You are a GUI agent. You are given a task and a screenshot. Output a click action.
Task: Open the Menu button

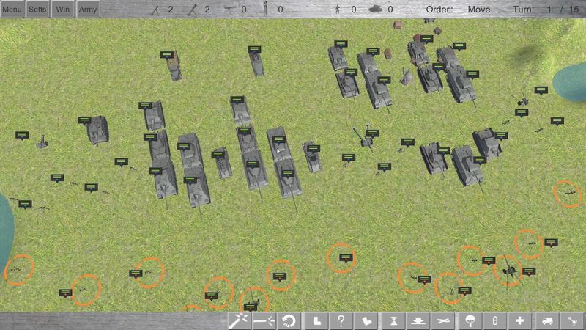tap(12, 9)
